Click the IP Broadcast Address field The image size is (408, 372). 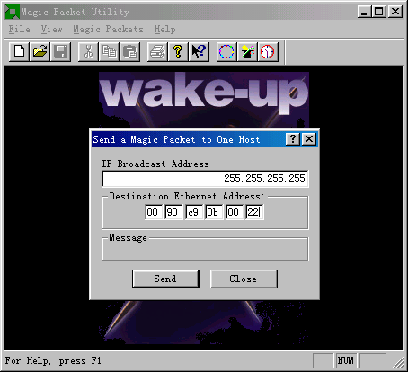(x=205, y=179)
